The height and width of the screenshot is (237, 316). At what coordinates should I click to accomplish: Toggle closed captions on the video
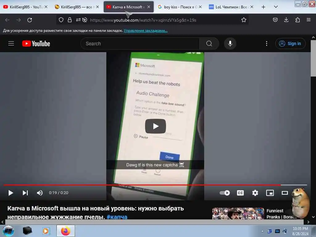tap(240, 193)
